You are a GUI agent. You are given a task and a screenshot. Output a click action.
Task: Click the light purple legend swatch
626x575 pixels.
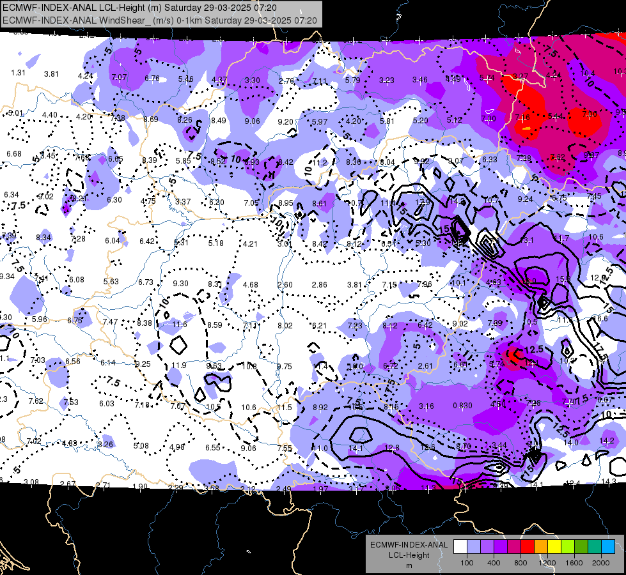tap(487, 547)
